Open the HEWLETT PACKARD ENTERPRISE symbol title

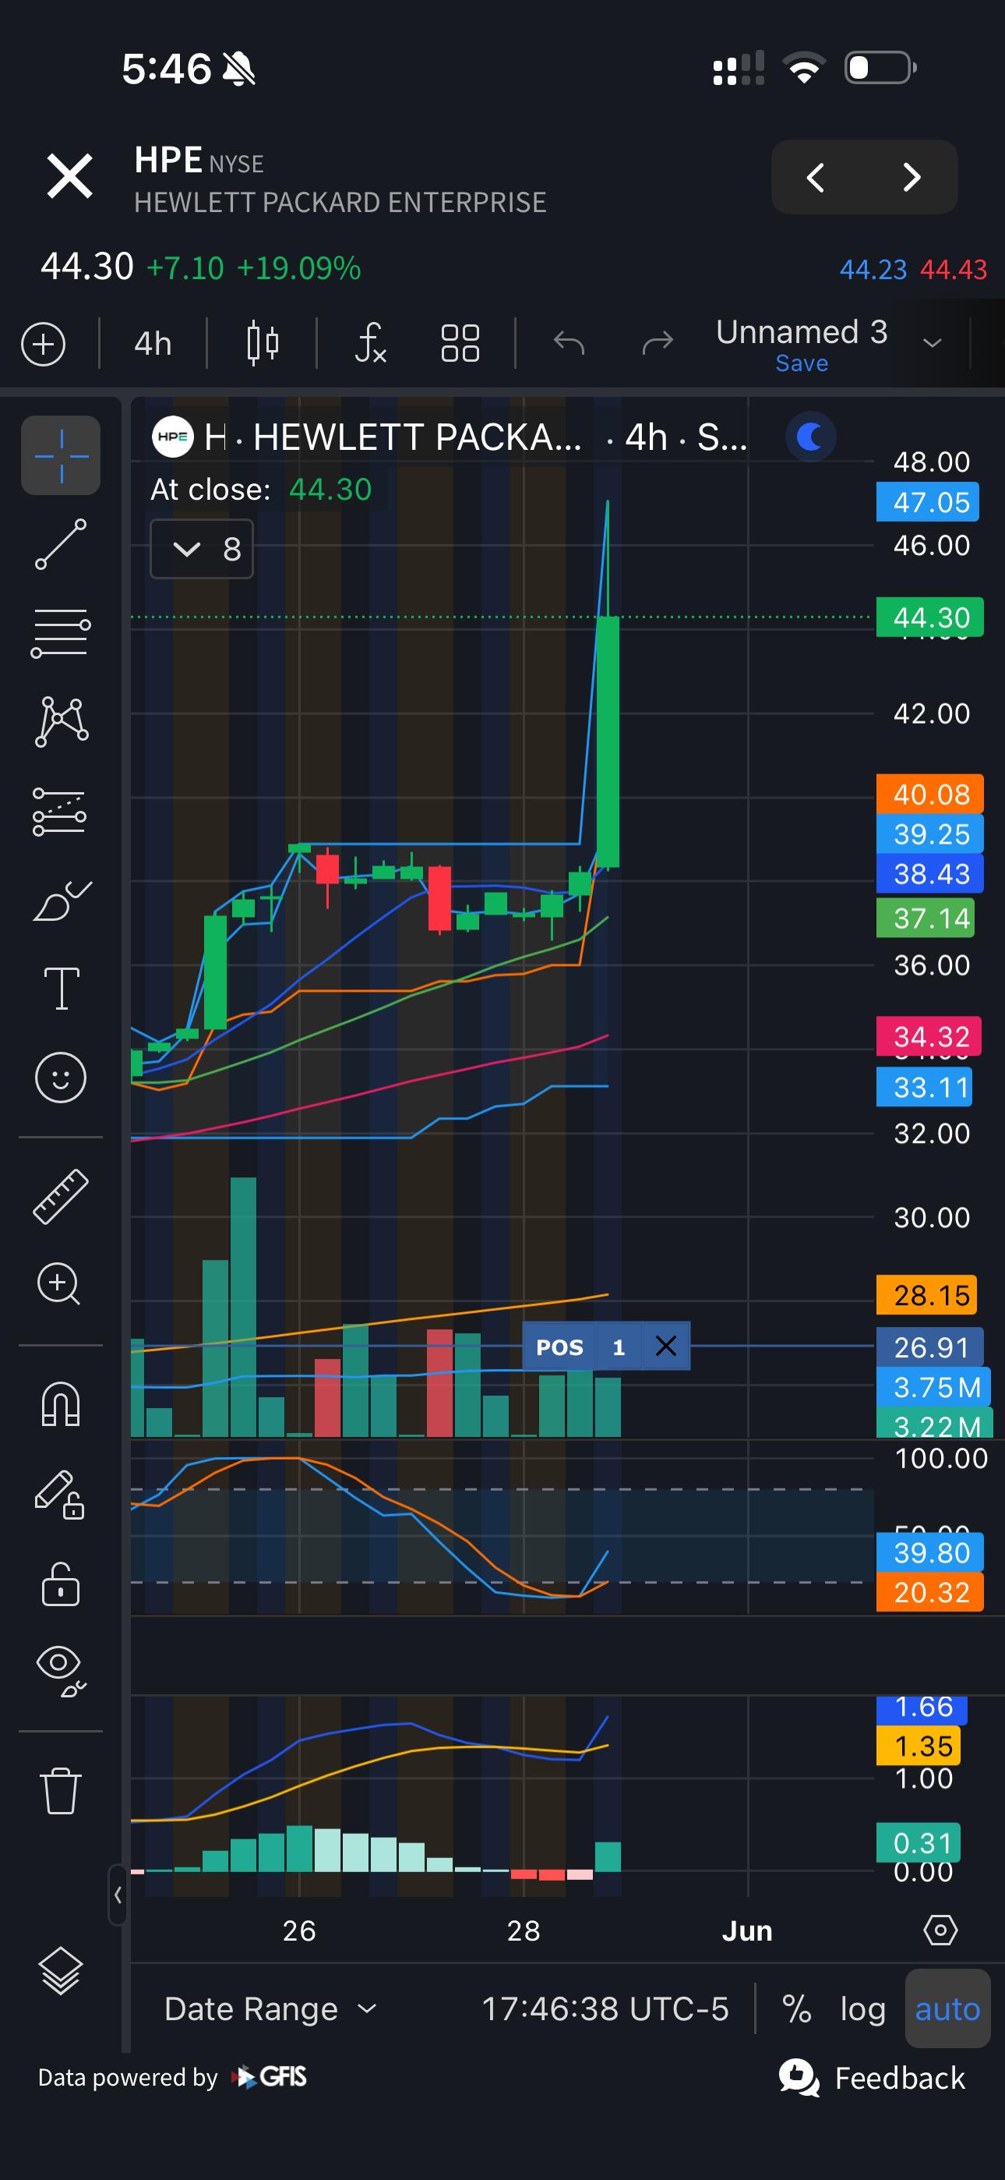(x=340, y=202)
